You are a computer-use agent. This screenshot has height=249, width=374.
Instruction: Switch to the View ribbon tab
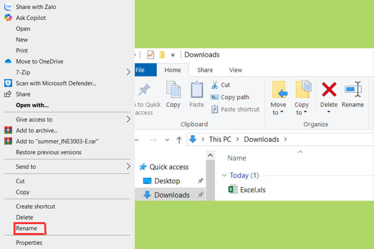click(x=236, y=70)
